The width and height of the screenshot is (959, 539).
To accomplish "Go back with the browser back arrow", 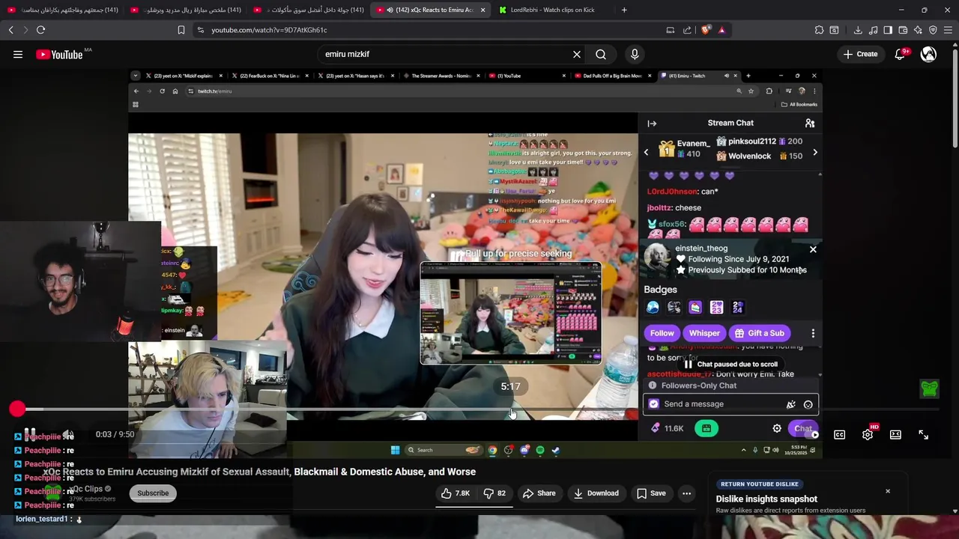I will 10,30.
